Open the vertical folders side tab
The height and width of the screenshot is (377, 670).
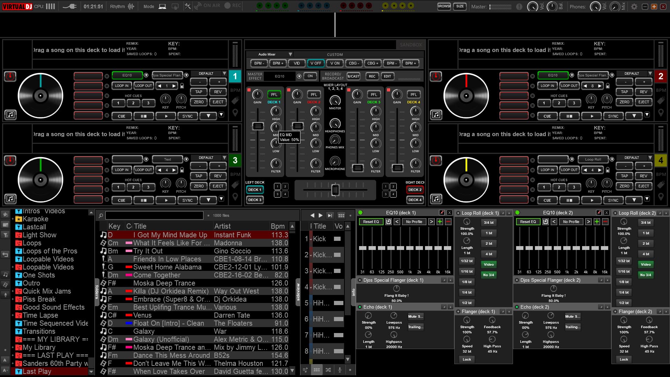click(97, 292)
